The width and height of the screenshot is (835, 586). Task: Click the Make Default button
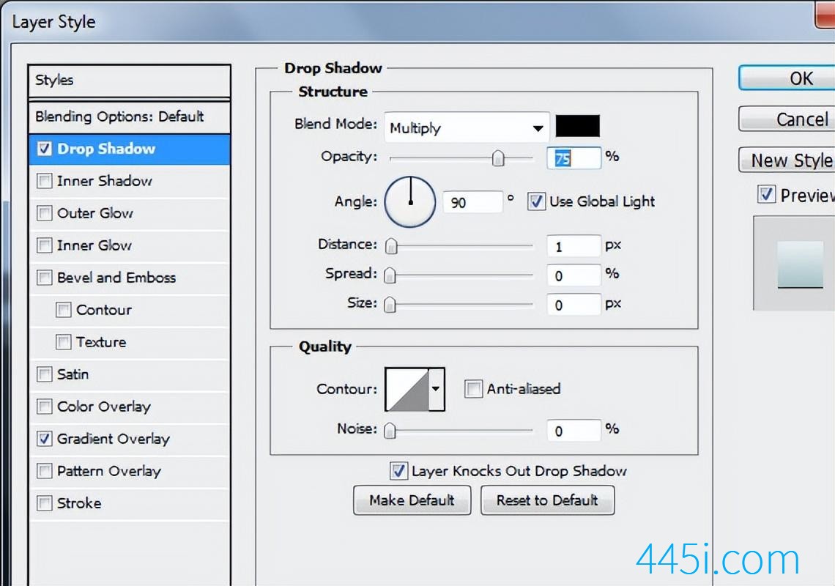pos(412,500)
